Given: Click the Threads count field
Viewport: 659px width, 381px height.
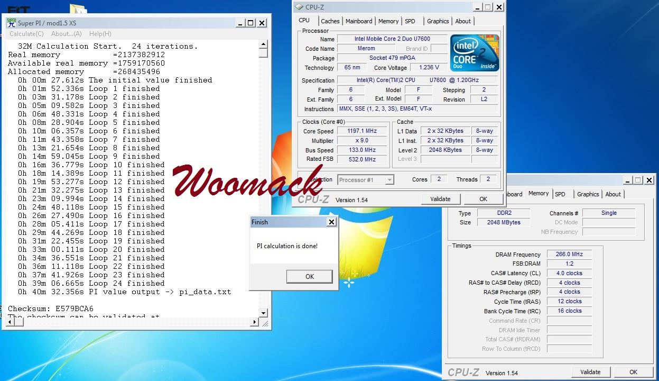Looking at the screenshot, I should pos(488,179).
